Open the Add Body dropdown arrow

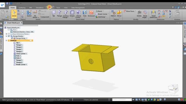click(106, 17)
